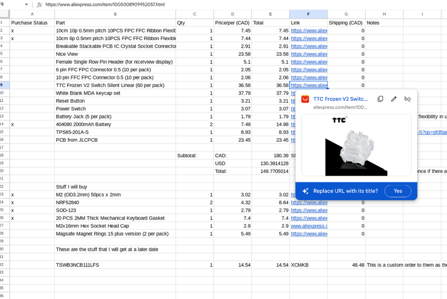Select 'Battery Jack (5 per pack)' cell
This screenshot has height=299, width=447.
tap(115, 117)
